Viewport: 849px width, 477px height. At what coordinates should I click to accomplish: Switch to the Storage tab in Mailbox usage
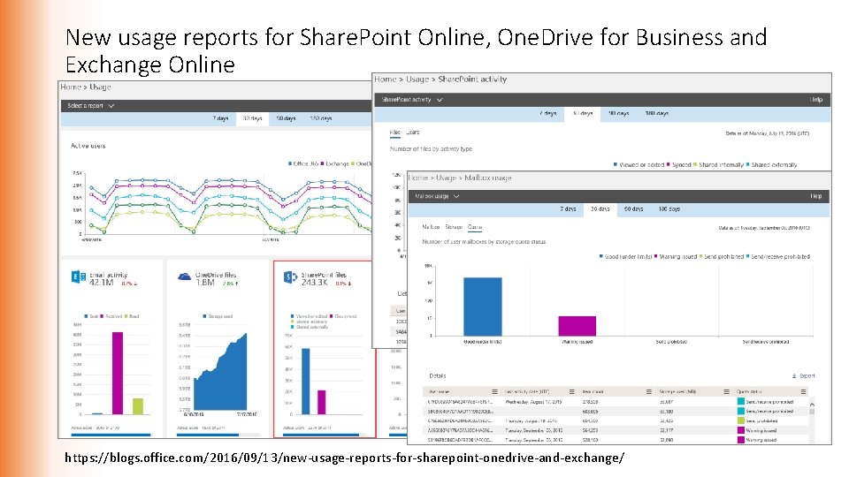(454, 227)
